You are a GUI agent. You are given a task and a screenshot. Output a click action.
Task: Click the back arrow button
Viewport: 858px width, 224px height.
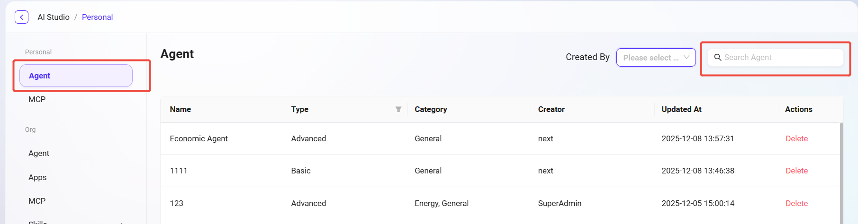(21, 17)
